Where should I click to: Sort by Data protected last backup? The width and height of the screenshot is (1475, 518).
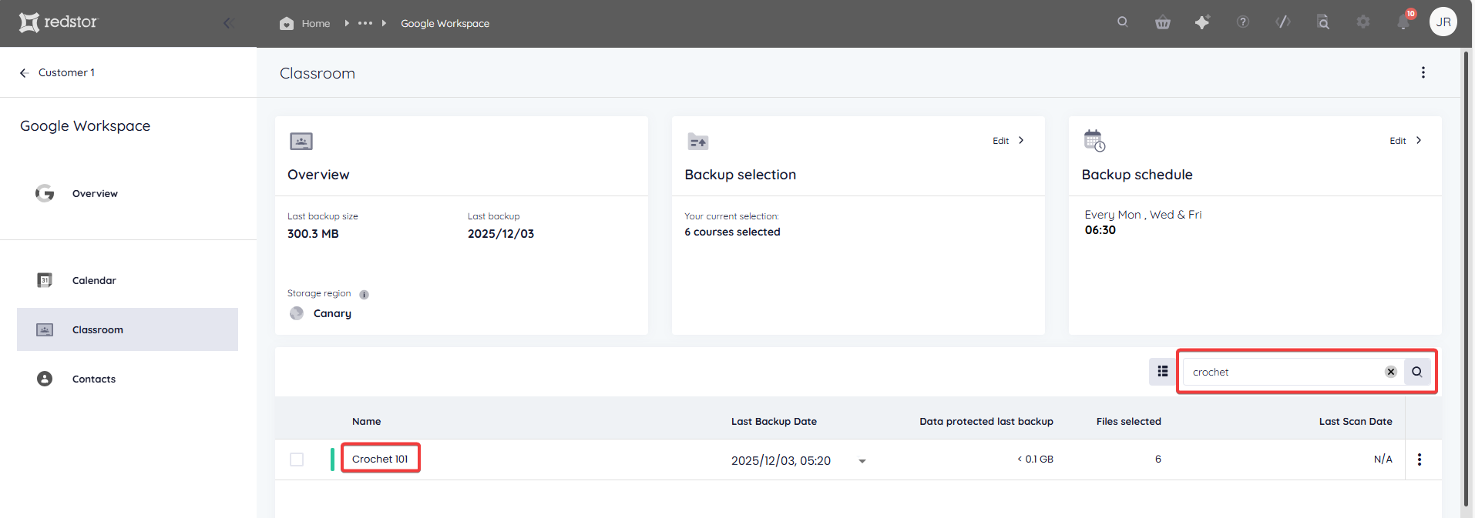click(986, 421)
